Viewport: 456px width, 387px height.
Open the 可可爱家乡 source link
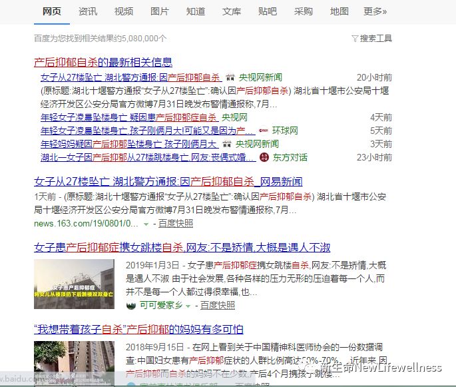point(161,305)
